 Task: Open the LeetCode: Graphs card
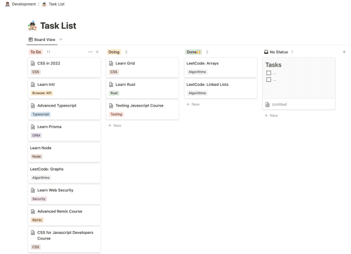pos(64,173)
